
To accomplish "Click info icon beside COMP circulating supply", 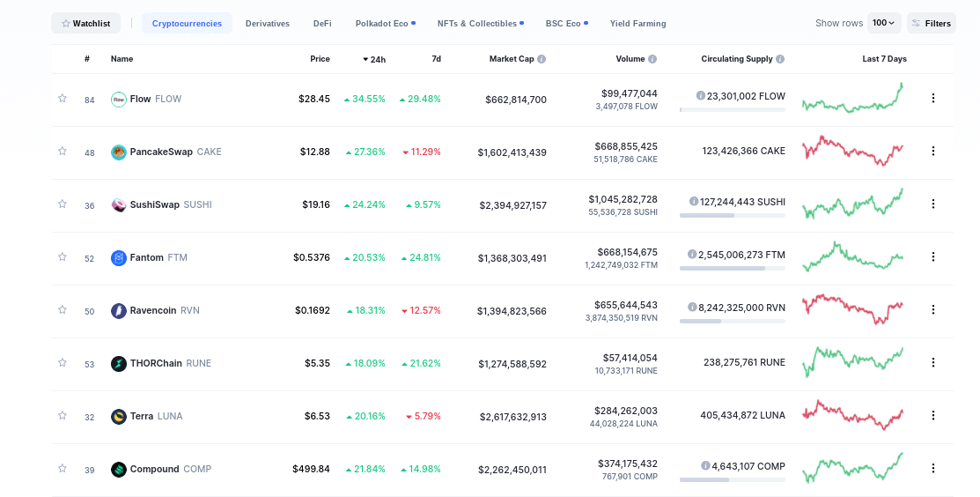I will tap(705, 466).
